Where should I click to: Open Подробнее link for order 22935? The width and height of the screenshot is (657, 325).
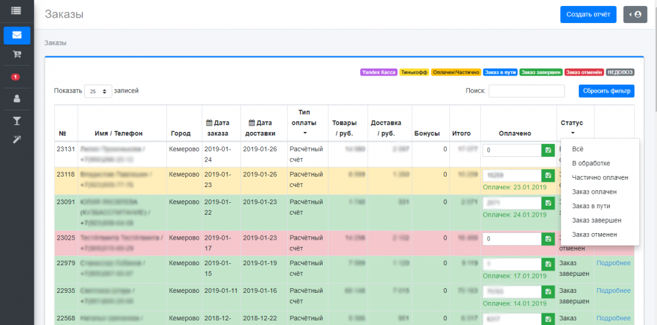pos(614,291)
